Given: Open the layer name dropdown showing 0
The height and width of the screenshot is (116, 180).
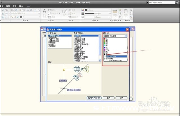Looking at the screenshot, I should point(39,17).
